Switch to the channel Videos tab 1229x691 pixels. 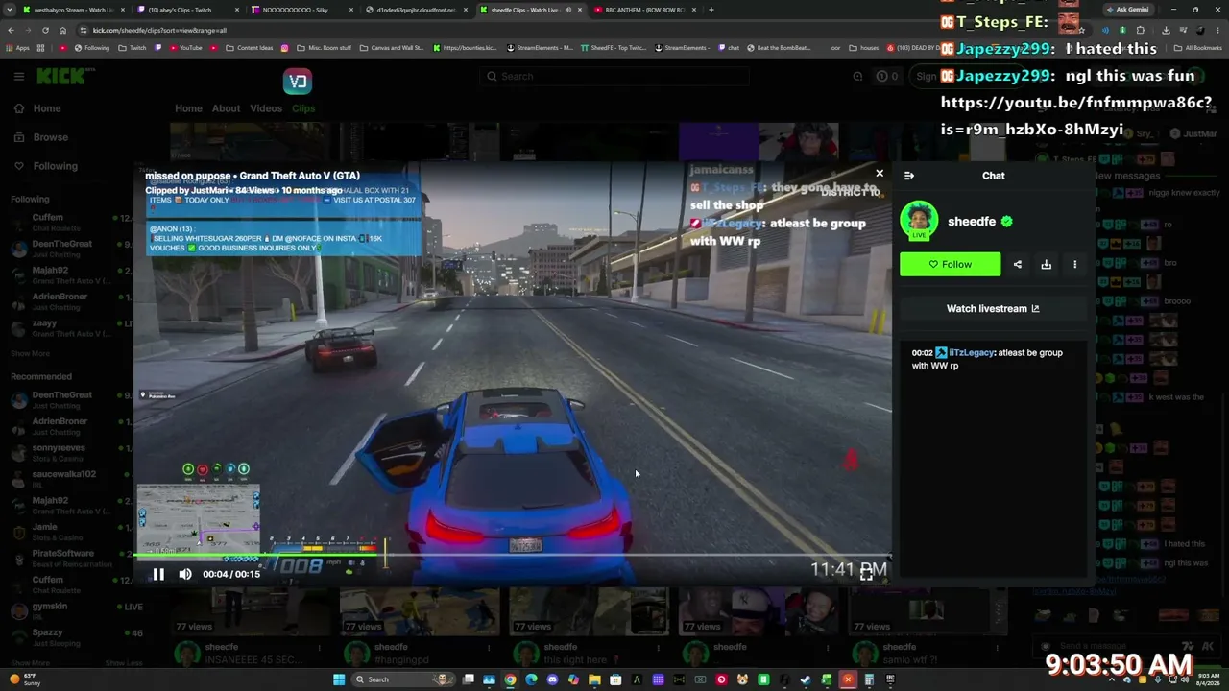(266, 108)
